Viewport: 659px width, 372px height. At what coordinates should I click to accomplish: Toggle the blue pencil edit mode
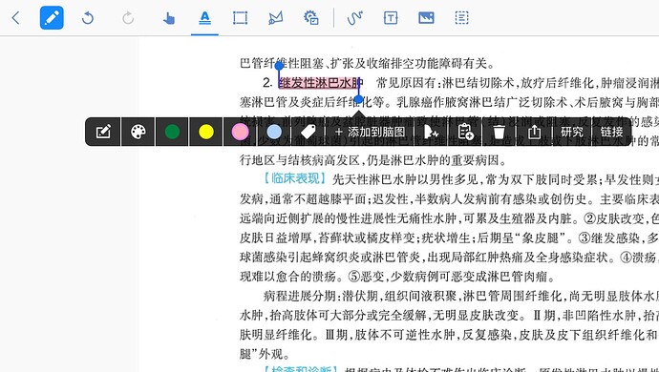(52, 18)
